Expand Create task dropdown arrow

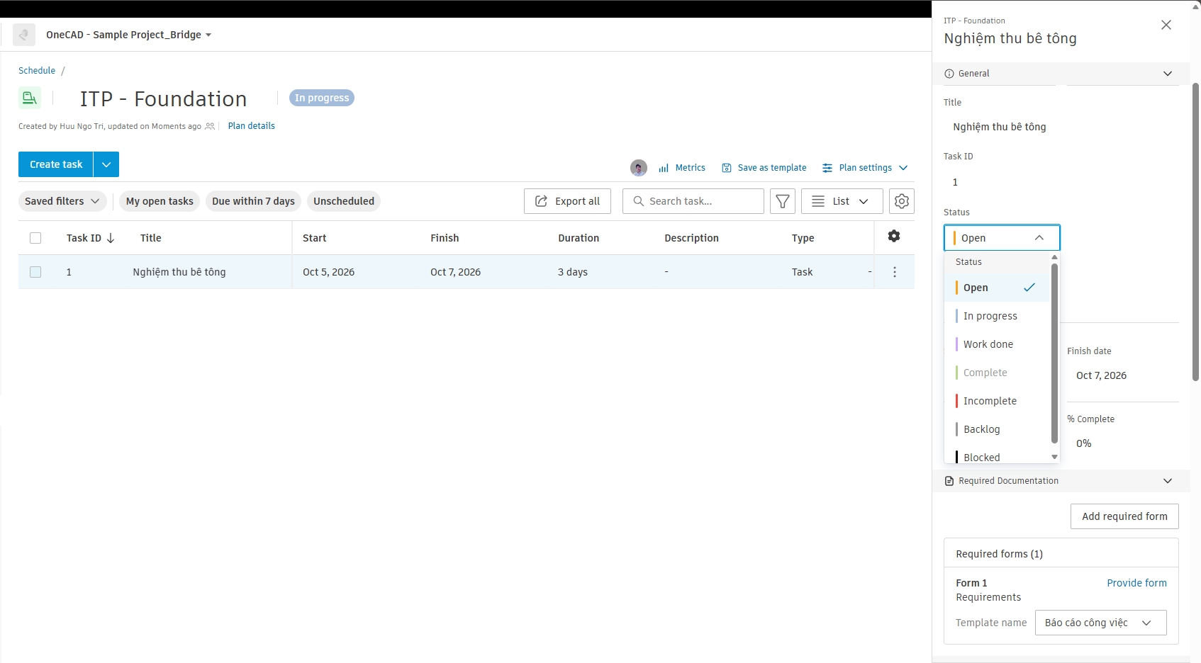[x=106, y=164]
